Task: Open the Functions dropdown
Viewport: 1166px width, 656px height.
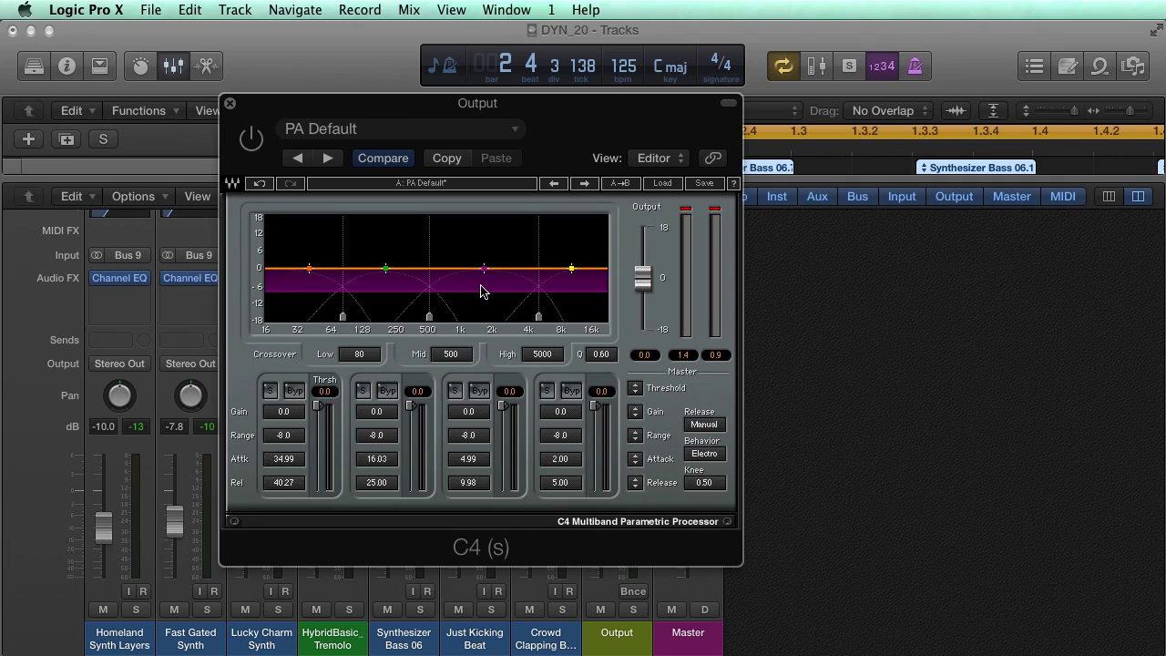Action: 144,110
